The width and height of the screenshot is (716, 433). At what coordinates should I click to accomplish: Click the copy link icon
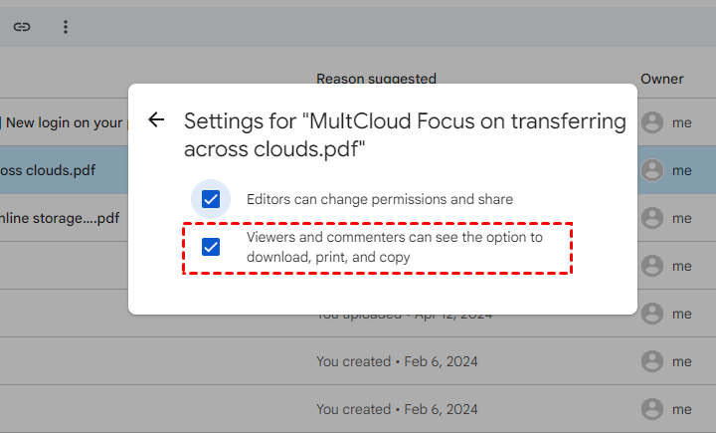pos(22,27)
